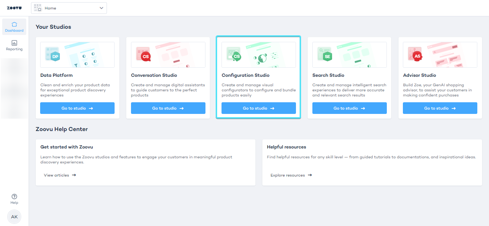The height and width of the screenshot is (226, 489).
Task: Go to studio for Conversation Studio
Action: pyautogui.click(x=168, y=108)
